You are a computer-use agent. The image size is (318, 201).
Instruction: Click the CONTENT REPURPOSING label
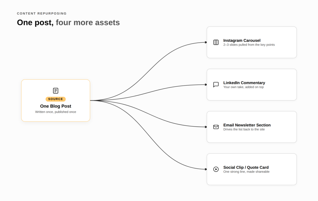(42, 14)
